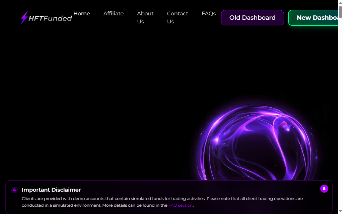Click the vertical scrollbar thumb
343x214 pixels.
pyautogui.click(x=340, y=12)
